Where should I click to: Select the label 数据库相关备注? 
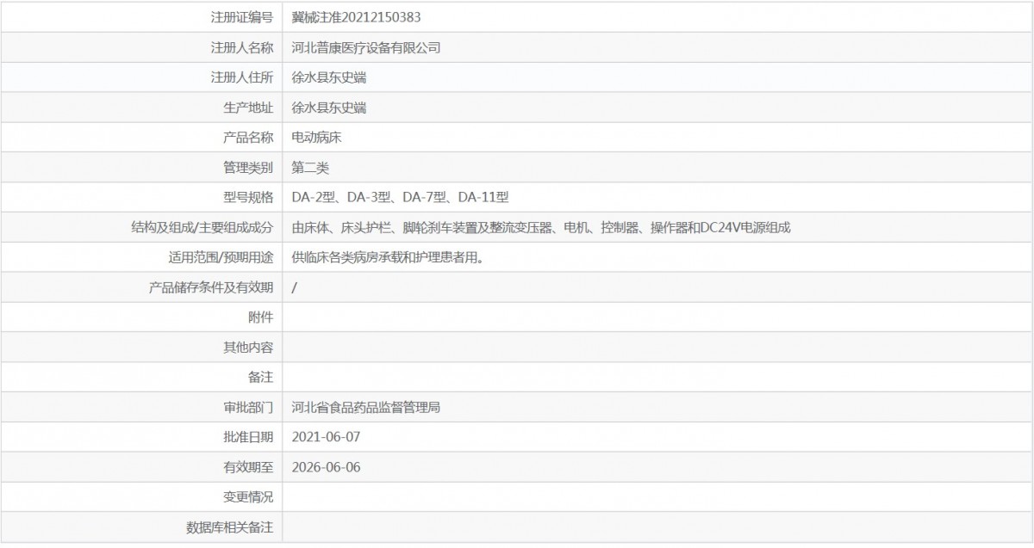click(x=229, y=526)
